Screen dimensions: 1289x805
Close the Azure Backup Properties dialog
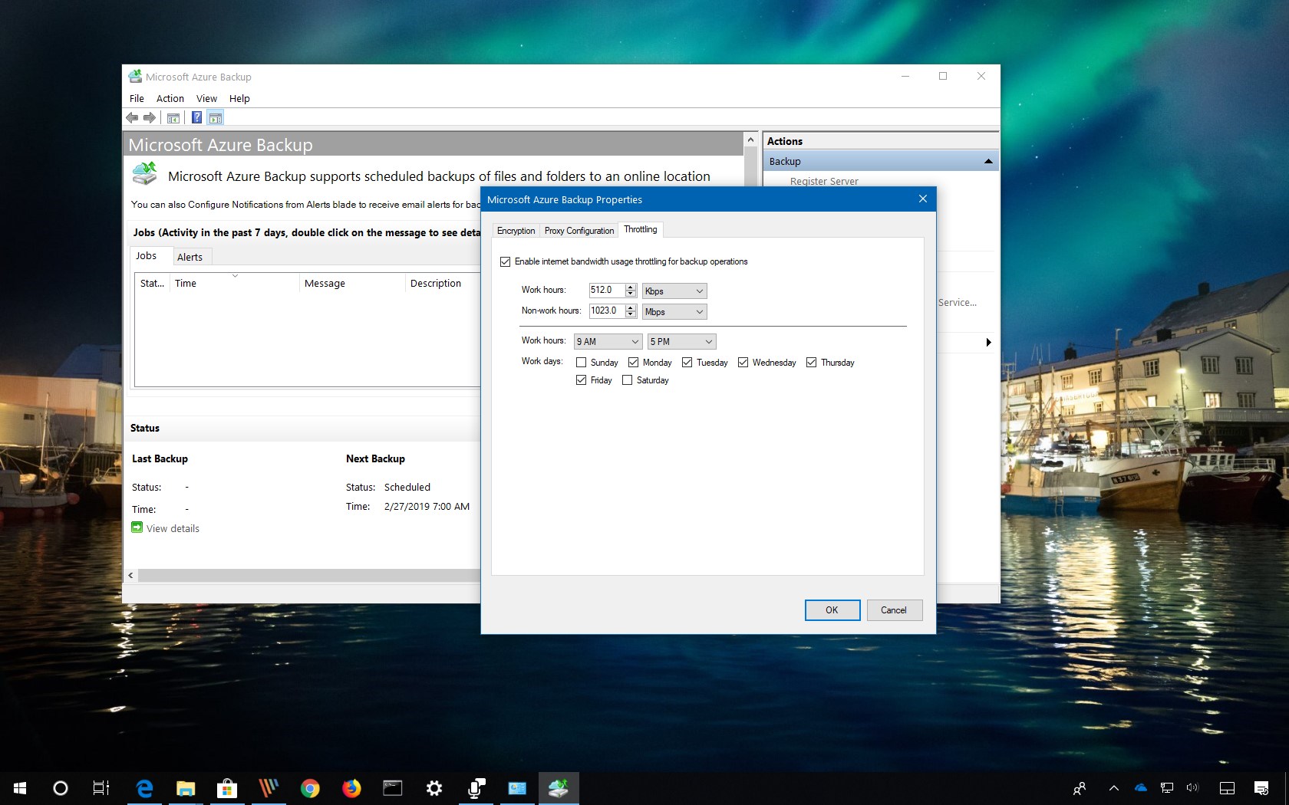[923, 199]
